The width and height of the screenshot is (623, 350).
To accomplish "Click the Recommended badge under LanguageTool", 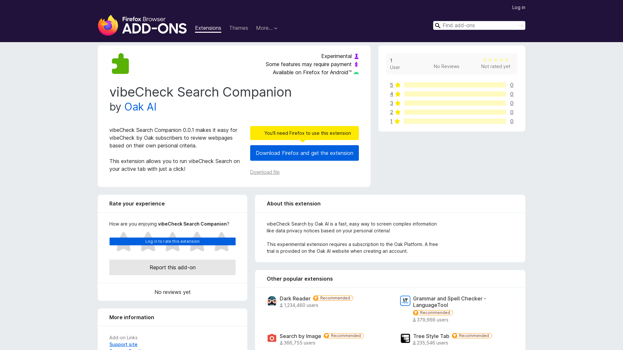I will pos(433,313).
